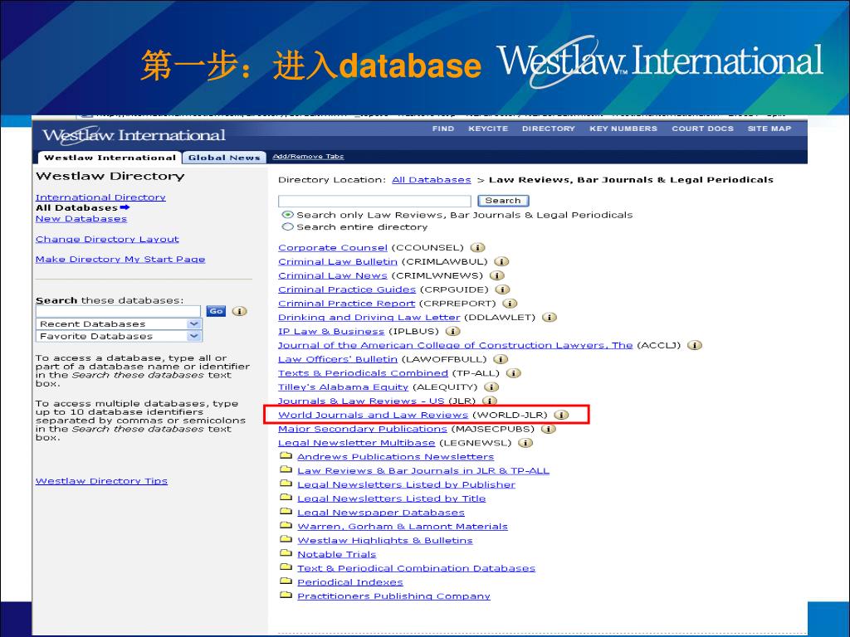Screen dimensions: 850x637
Task: Focus the directory search text field
Action: click(x=374, y=201)
